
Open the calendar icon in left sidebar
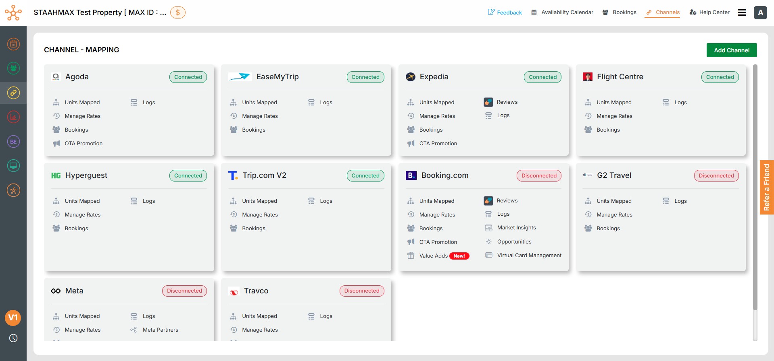click(x=13, y=44)
